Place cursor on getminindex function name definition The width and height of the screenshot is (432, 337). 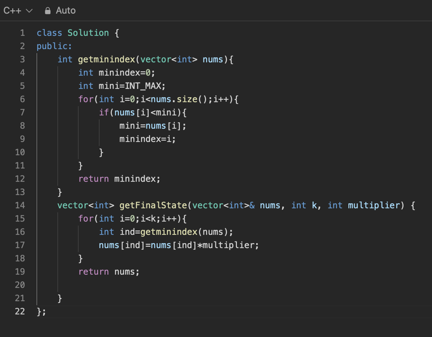click(x=106, y=59)
